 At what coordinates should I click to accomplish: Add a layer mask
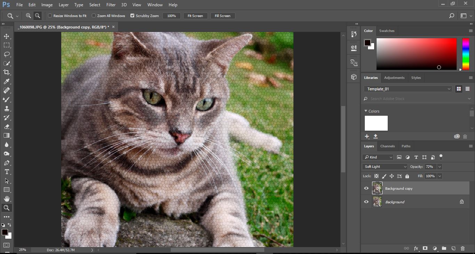point(425,248)
